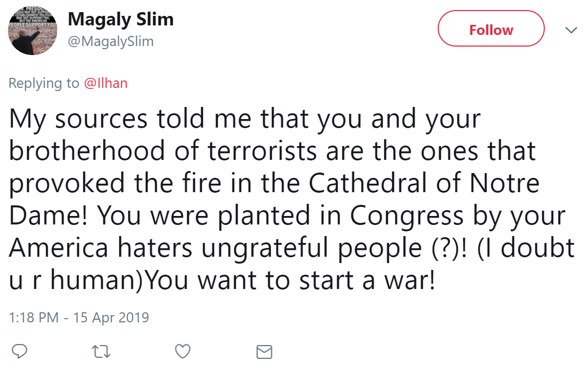Open the @Ilhan profile link
Viewport: 584px width, 370px height.
106,83
